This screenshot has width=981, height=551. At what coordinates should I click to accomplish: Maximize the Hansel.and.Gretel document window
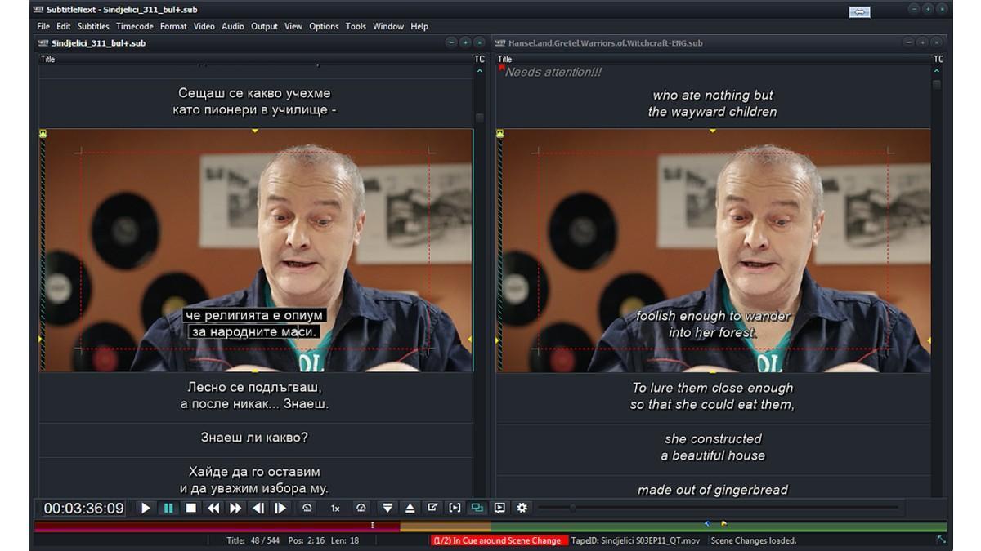tap(922, 42)
